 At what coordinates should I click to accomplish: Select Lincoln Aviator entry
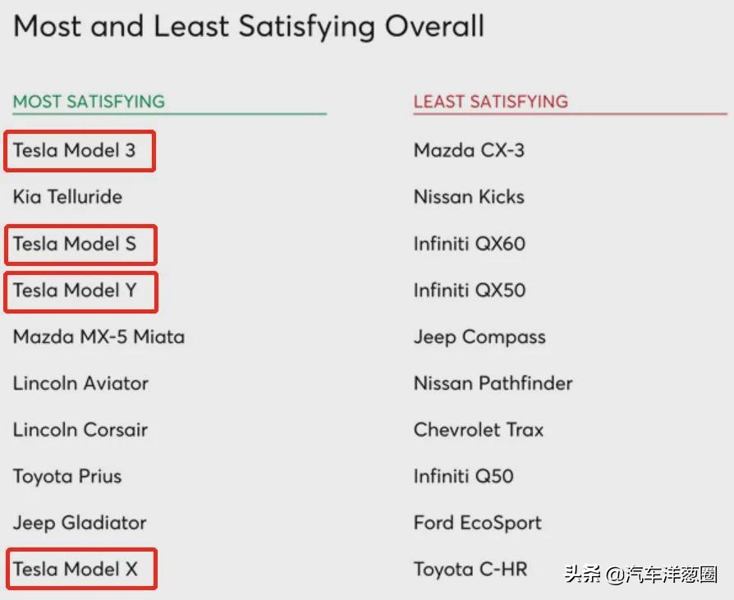coord(80,383)
